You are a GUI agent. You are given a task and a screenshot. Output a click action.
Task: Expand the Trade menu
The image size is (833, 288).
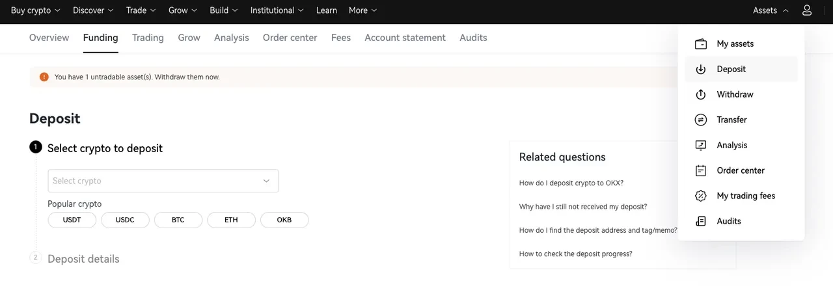coord(141,10)
